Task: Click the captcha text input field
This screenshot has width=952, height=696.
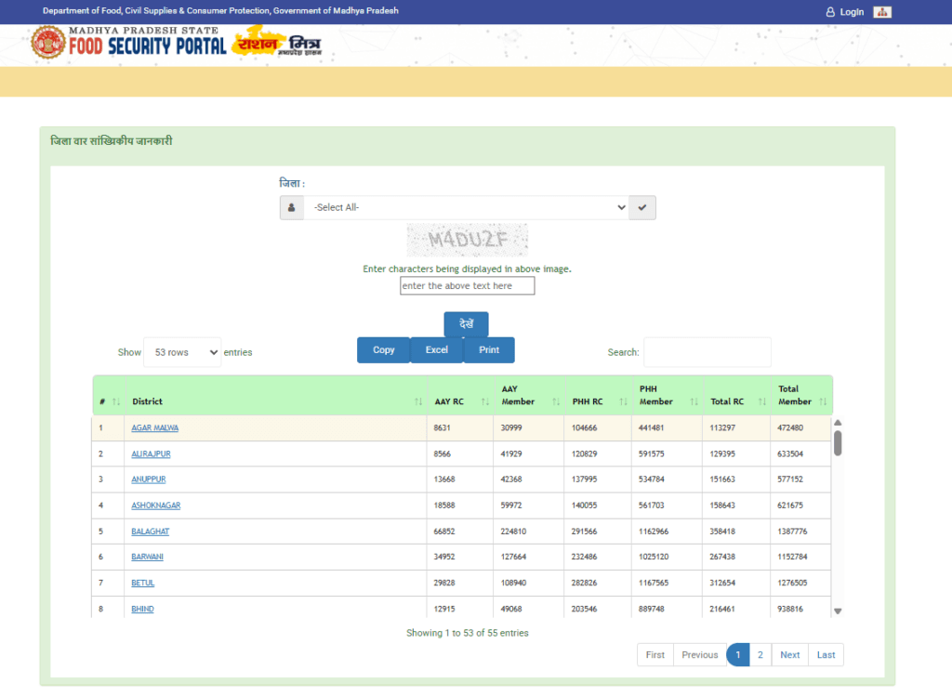Action: [x=467, y=286]
